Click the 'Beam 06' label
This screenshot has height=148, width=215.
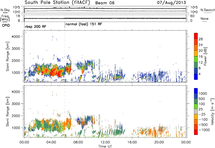coord(105,3)
